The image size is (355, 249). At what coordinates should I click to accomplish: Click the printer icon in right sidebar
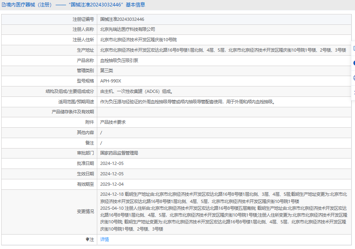353,78
